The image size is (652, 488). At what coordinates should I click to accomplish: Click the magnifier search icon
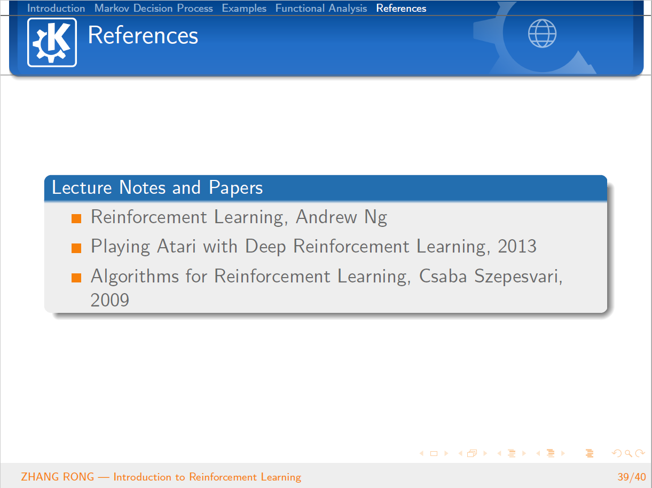coord(629,453)
